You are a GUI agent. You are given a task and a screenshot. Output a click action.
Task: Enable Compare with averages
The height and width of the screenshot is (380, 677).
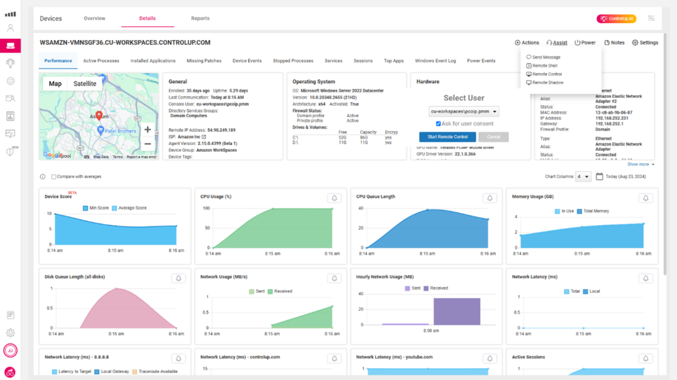point(55,176)
